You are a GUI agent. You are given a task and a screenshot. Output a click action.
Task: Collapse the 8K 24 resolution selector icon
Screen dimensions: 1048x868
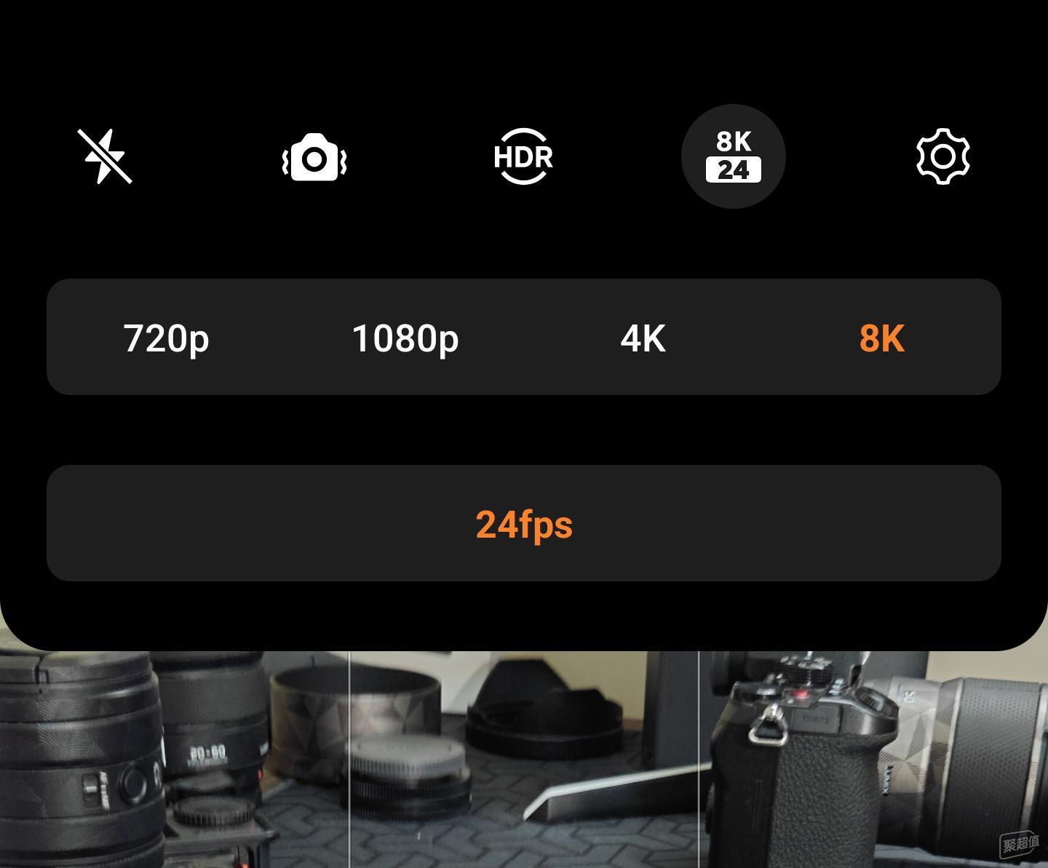coord(734,156)
